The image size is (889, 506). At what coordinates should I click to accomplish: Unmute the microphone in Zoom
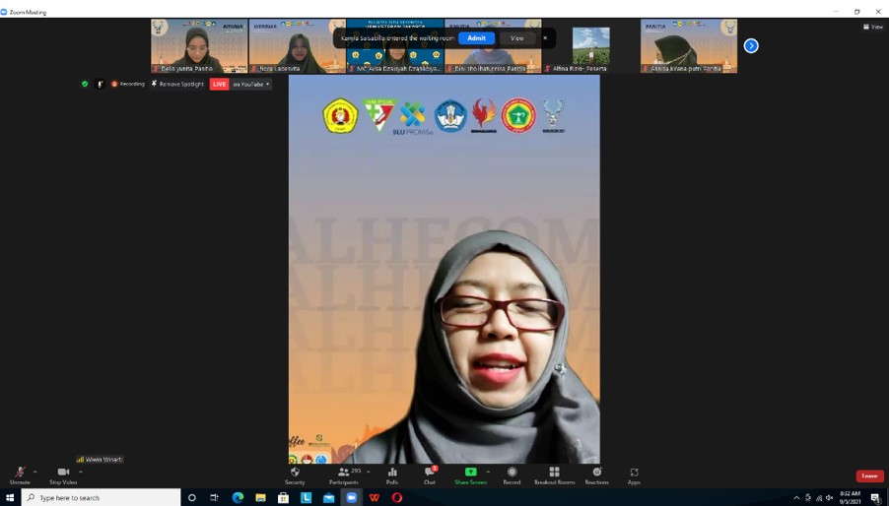click(x=20, y=475)
